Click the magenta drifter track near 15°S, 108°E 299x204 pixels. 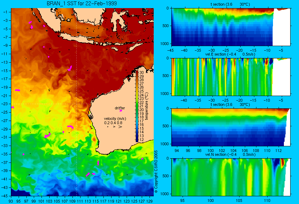[x=70, y=69]
